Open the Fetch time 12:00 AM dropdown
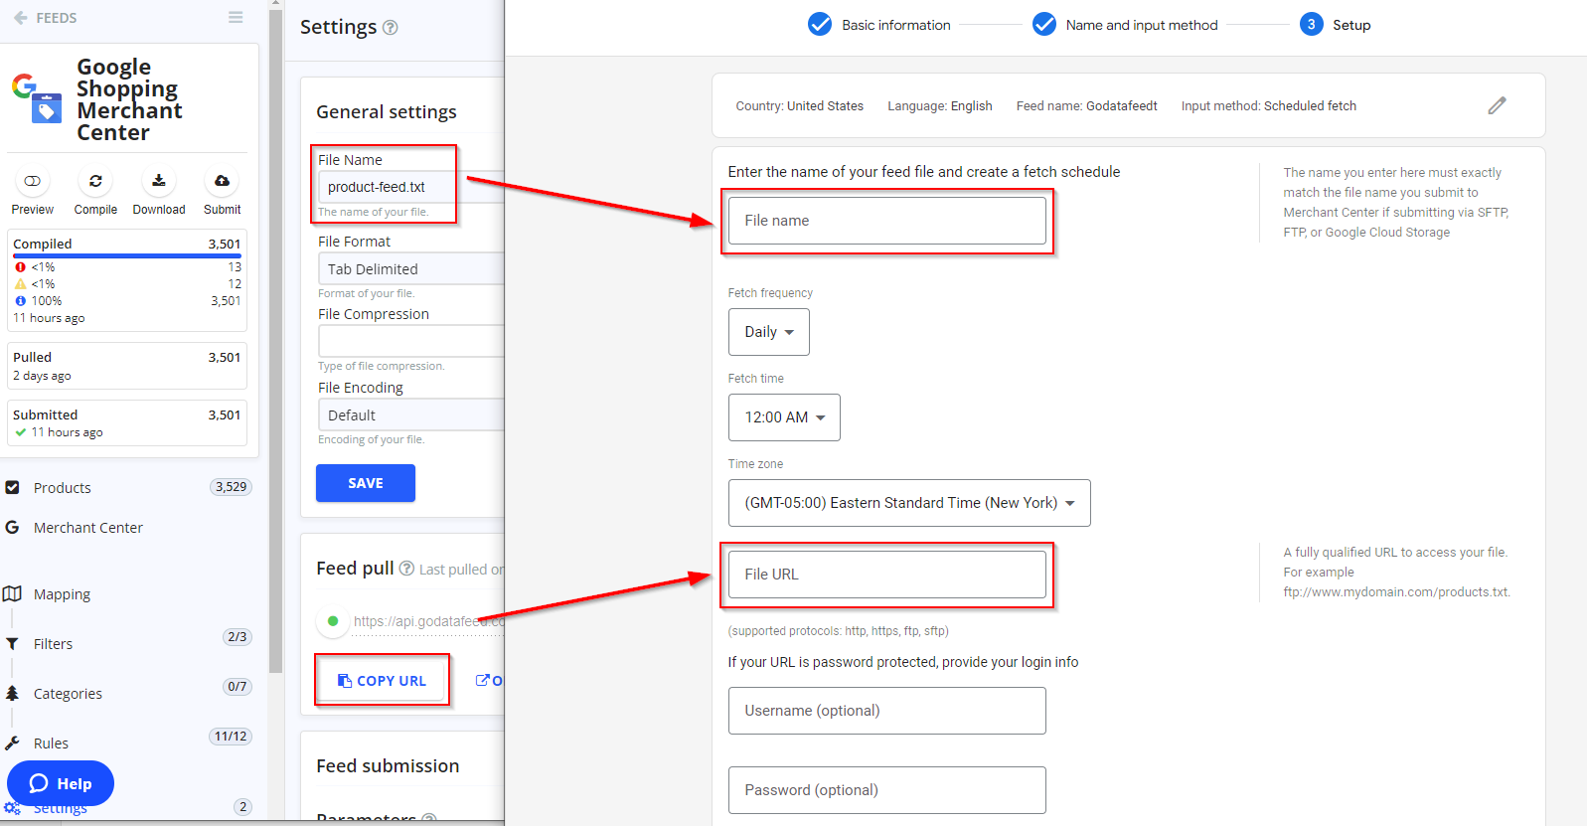The height and width of the screenshot is (826, 1587). (784, 417)
